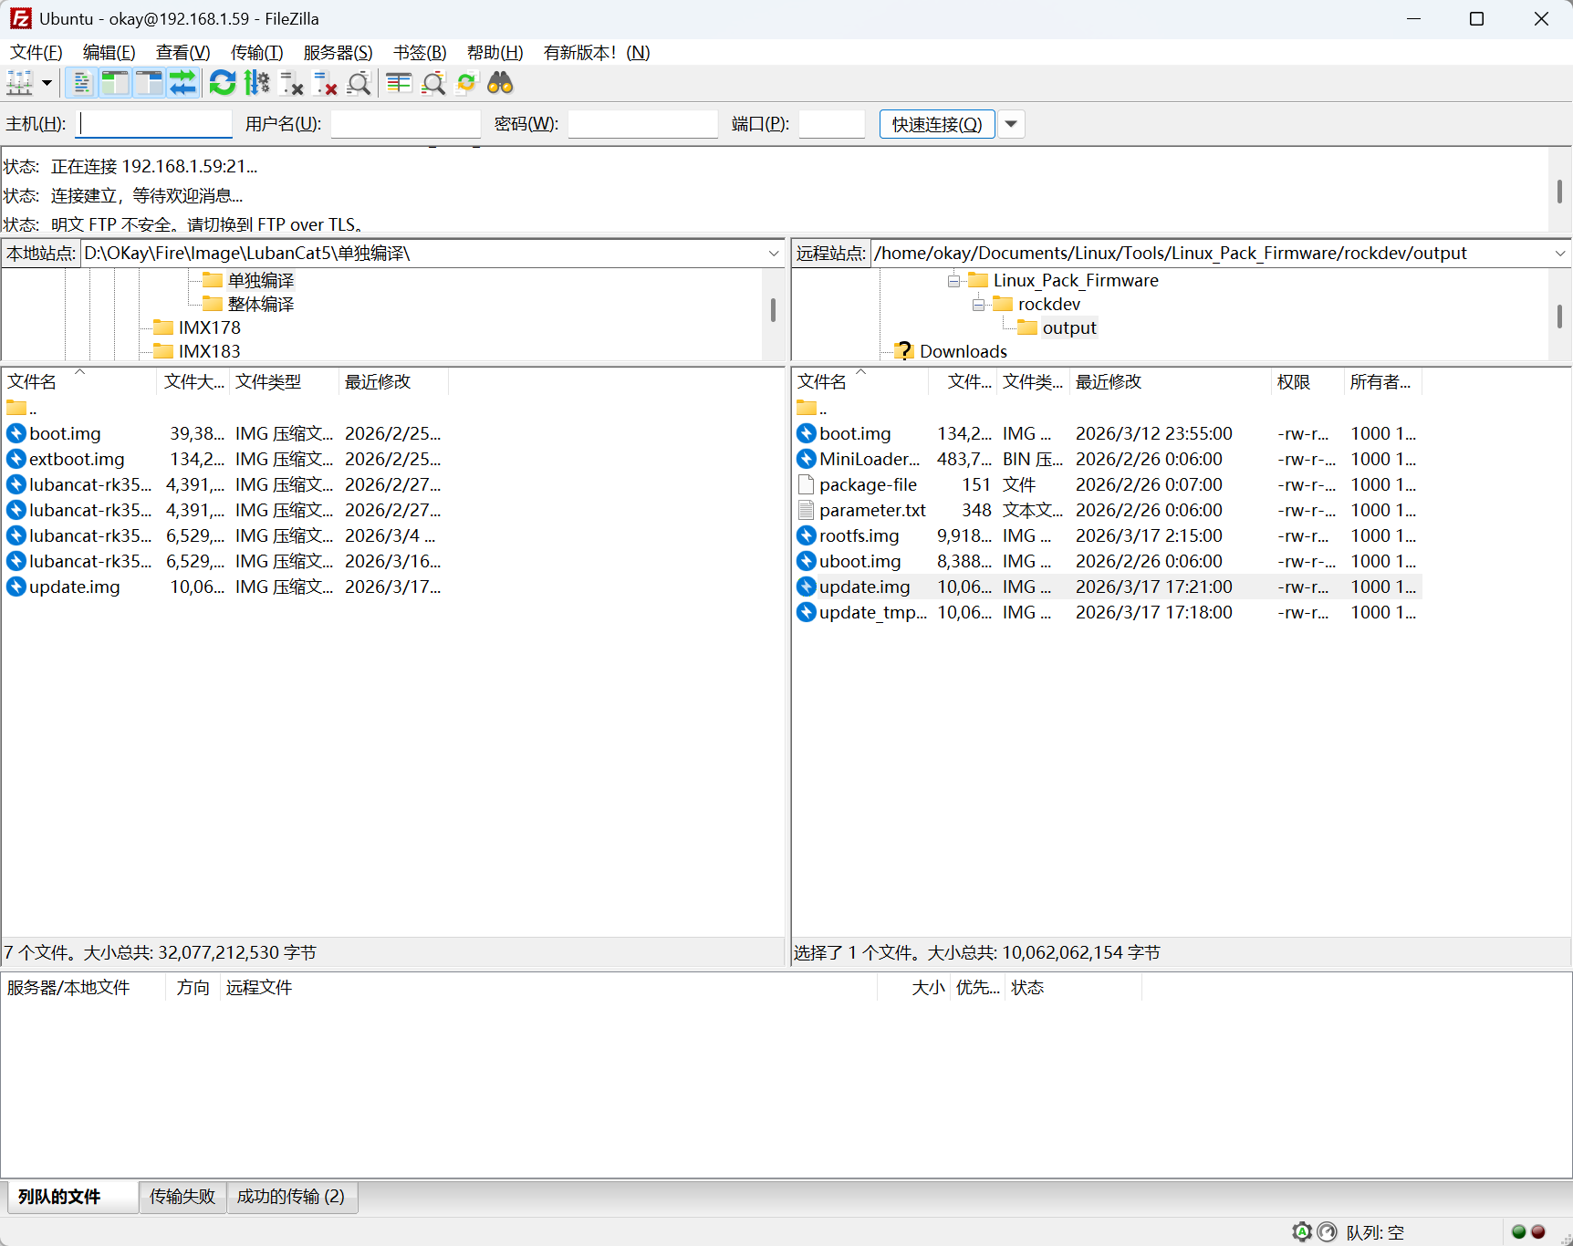
Task: Toggle synchronized browsing
Action: (467, 84)
